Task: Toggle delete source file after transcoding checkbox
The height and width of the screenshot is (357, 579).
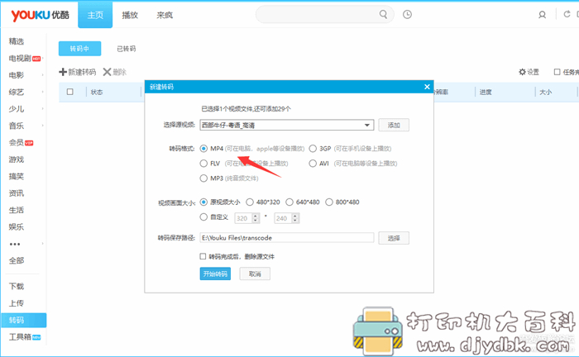Action: click(203, 256)
